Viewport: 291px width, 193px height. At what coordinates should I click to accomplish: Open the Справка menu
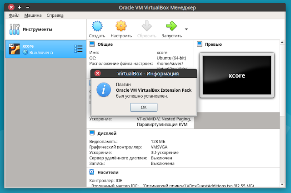pos(55,15)
